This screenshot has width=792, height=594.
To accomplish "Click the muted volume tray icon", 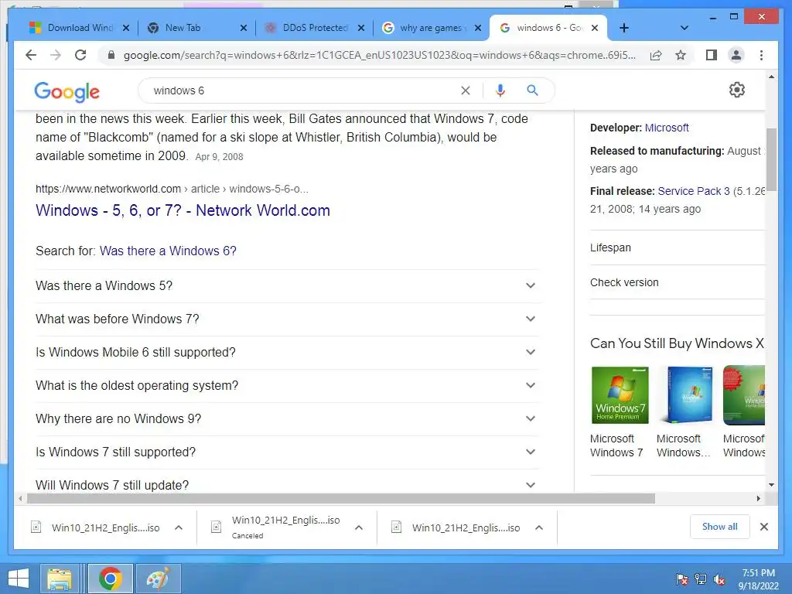I will (719, 579).
